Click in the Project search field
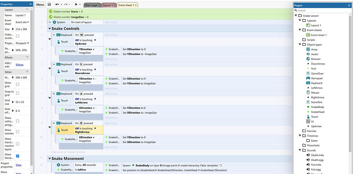The image size is (353, 174). click(x=322, y=10)
